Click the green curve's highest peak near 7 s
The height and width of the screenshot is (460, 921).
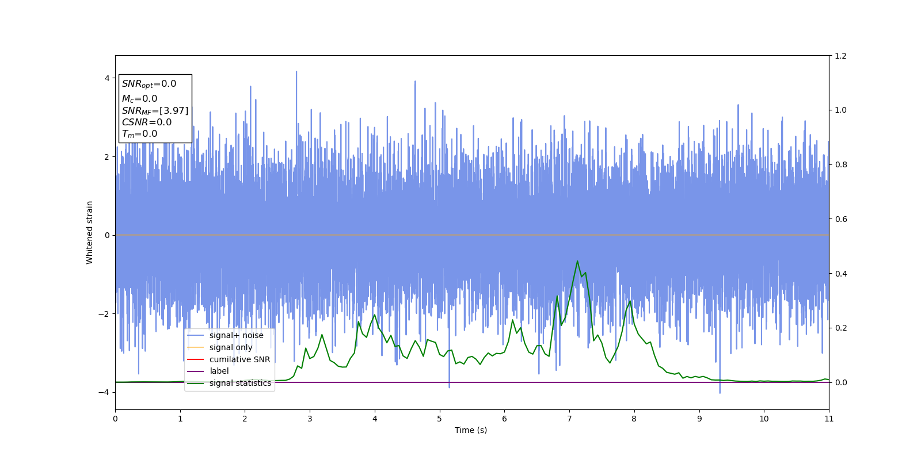(x=577, y=261)
